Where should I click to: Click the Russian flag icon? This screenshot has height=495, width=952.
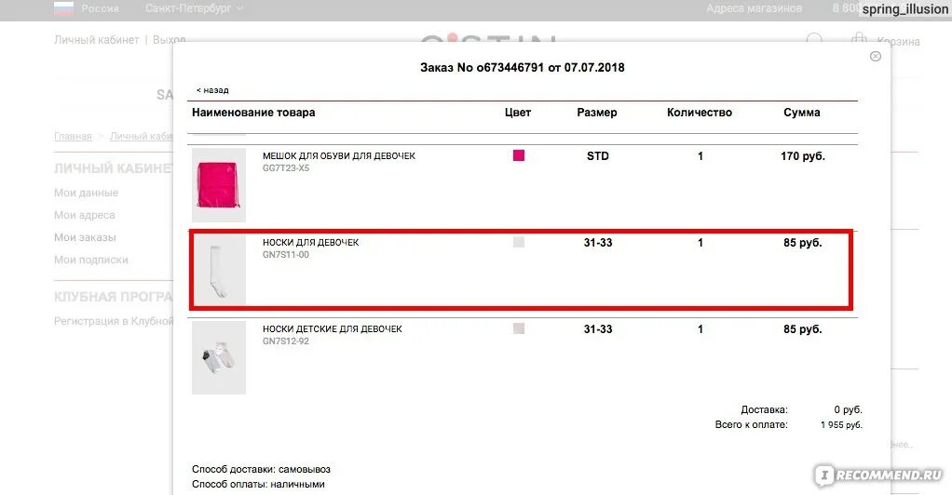63,8
